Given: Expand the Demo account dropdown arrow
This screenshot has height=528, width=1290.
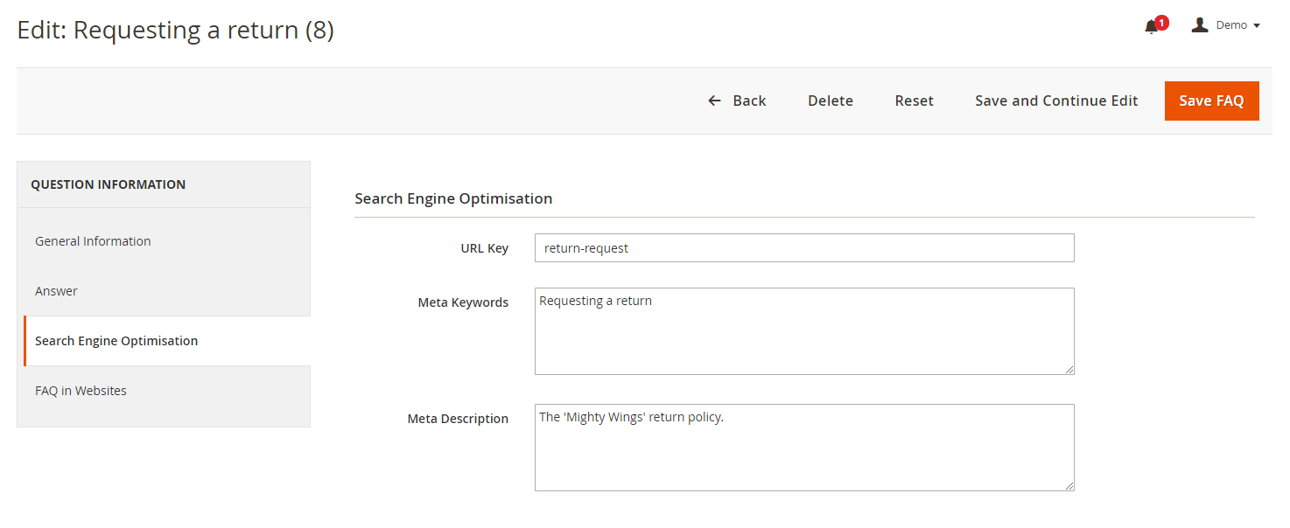Looking at the screenshot, I should pyautogui.click(x=1257, y=26).
